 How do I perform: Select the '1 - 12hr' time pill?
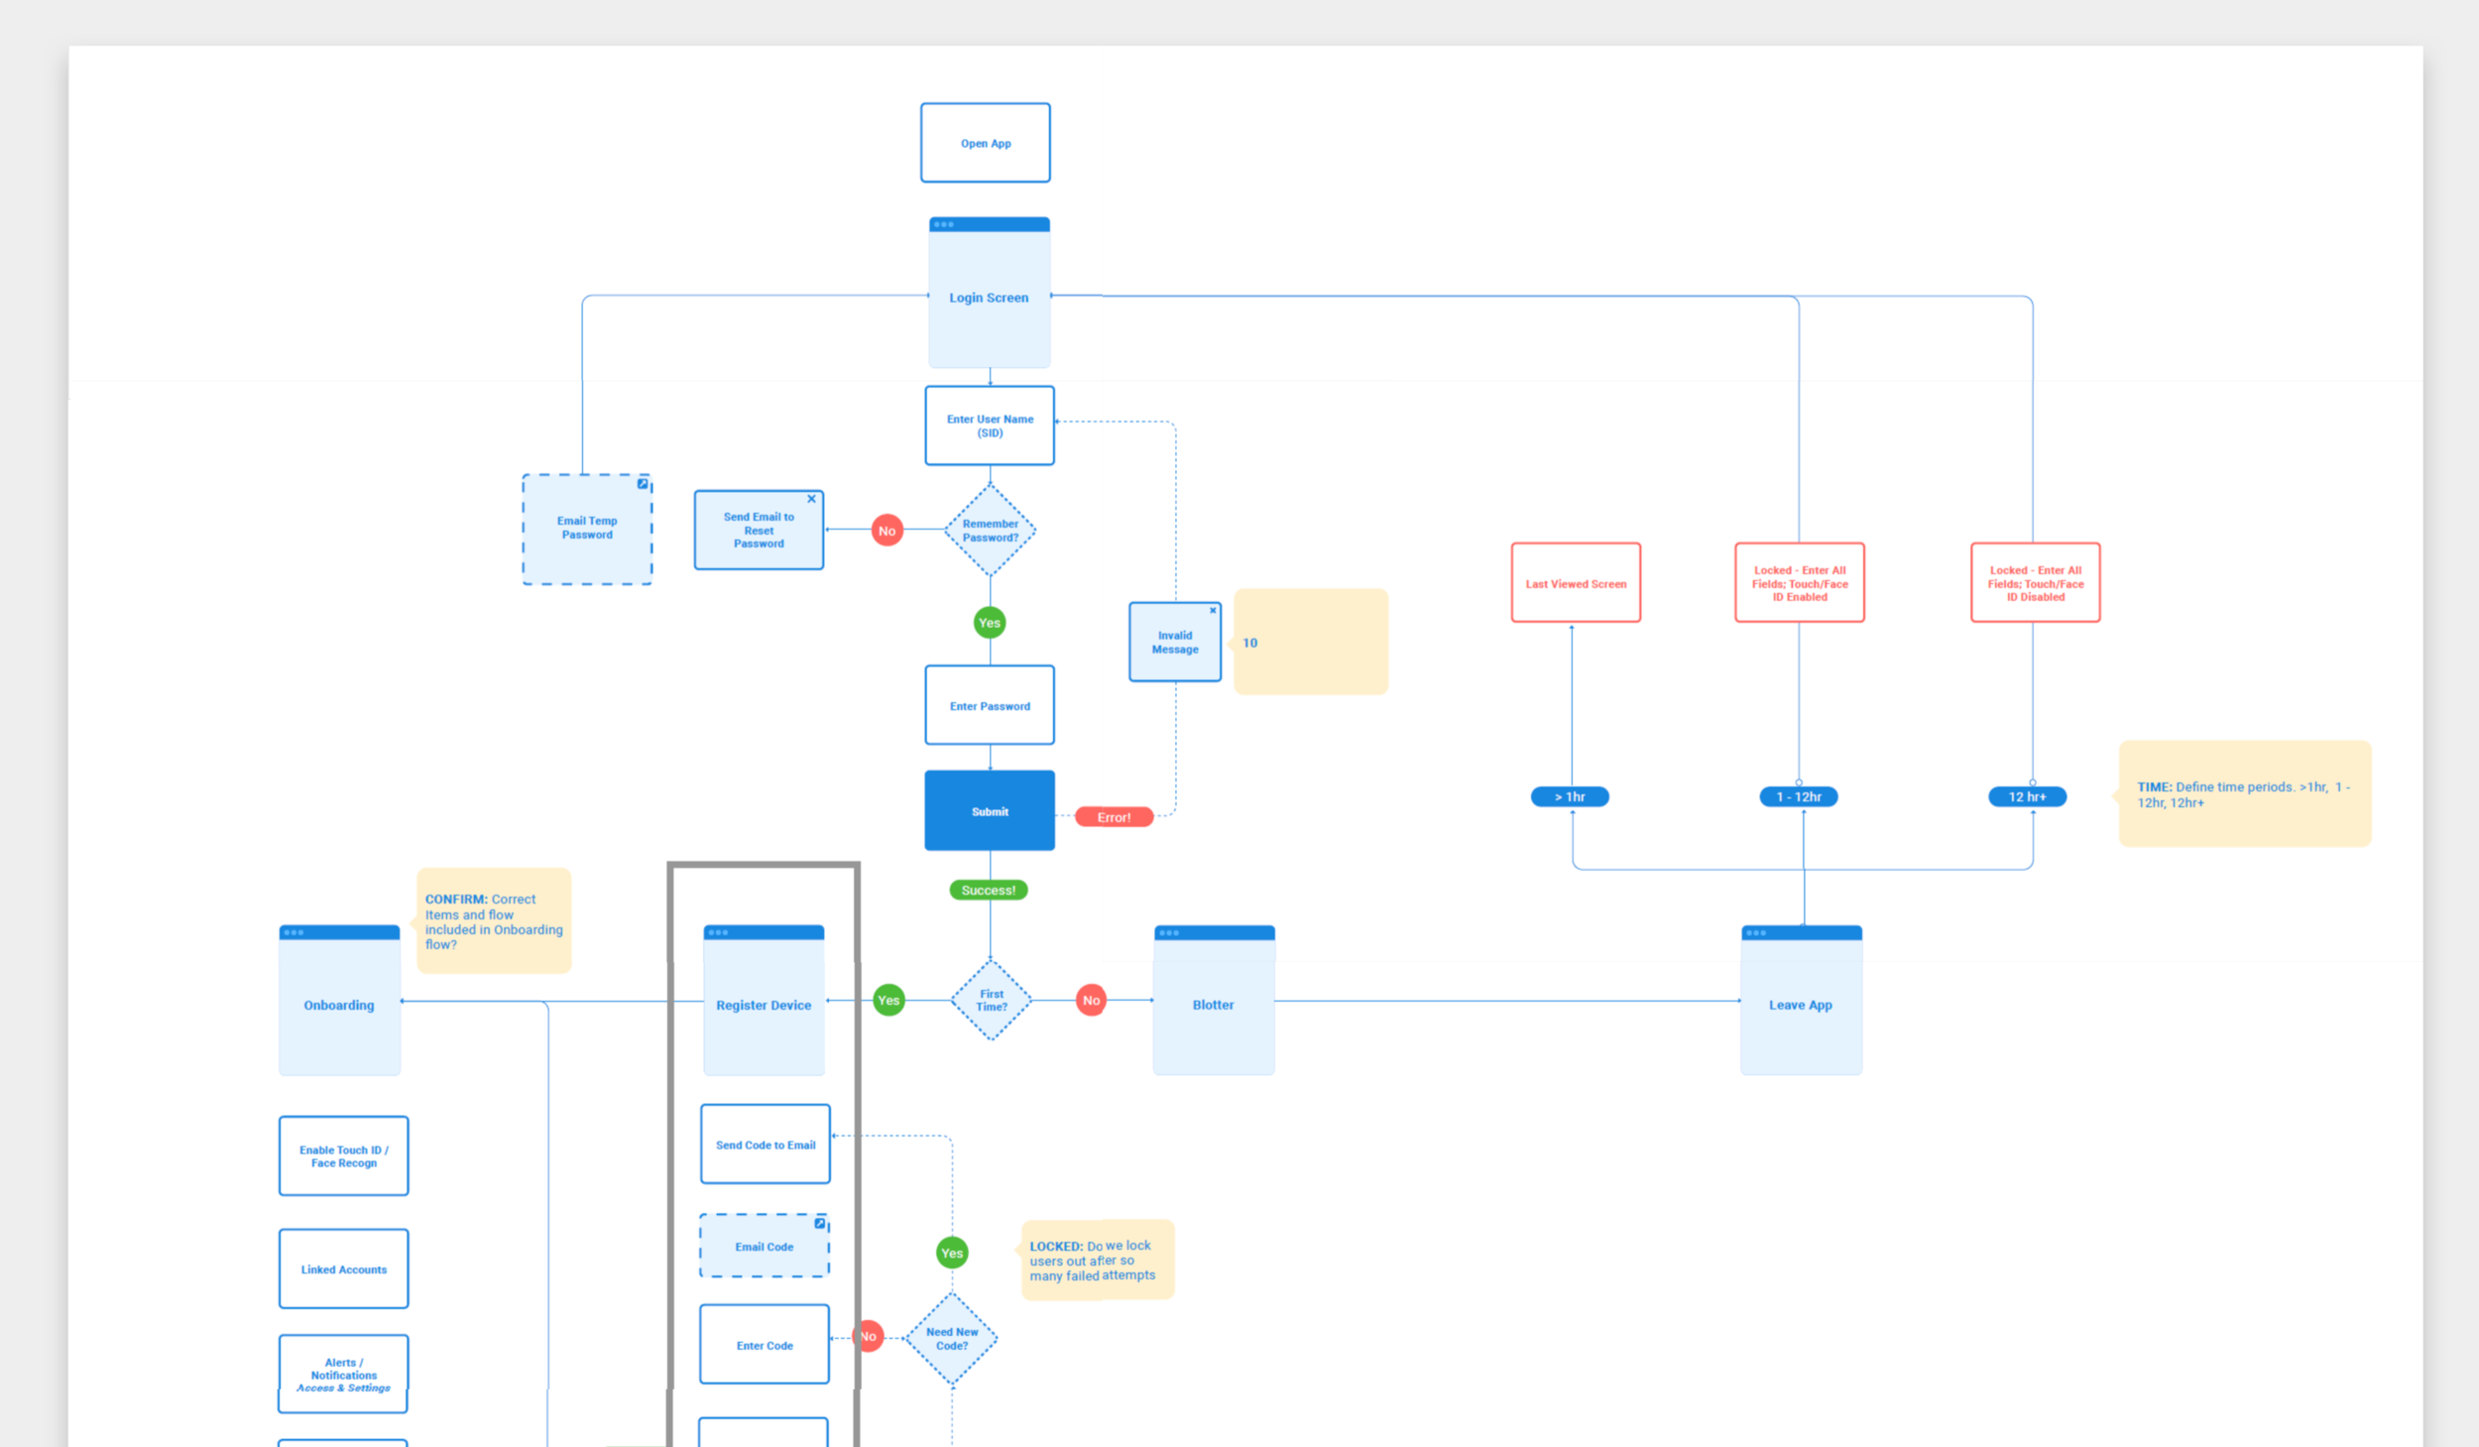pos(1798,796)
